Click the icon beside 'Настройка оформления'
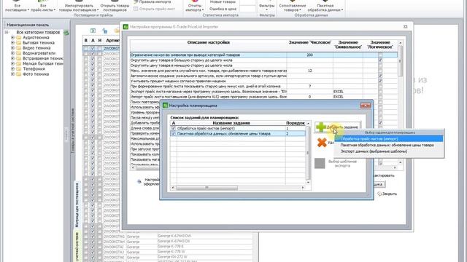 139,181
